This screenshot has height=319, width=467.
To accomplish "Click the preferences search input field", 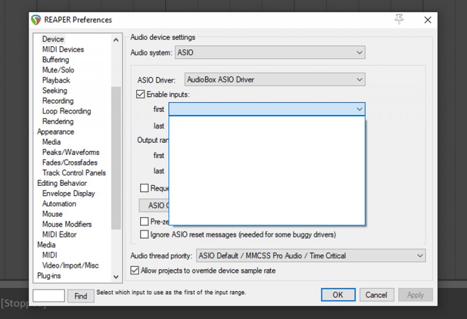I will click(x=48, y=296).
